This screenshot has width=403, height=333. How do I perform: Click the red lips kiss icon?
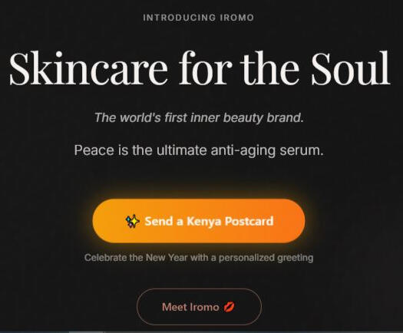(x=229, y=307)
